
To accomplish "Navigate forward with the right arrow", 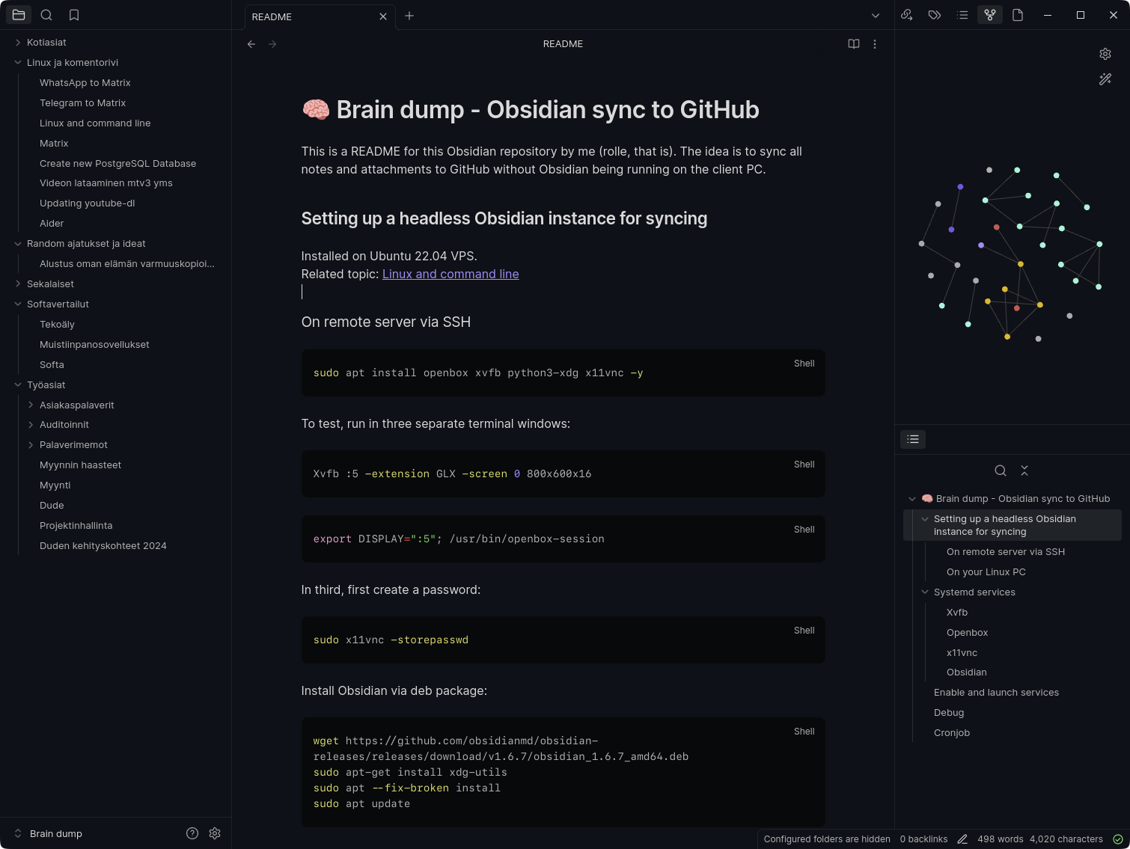I will tap(272, 44).
